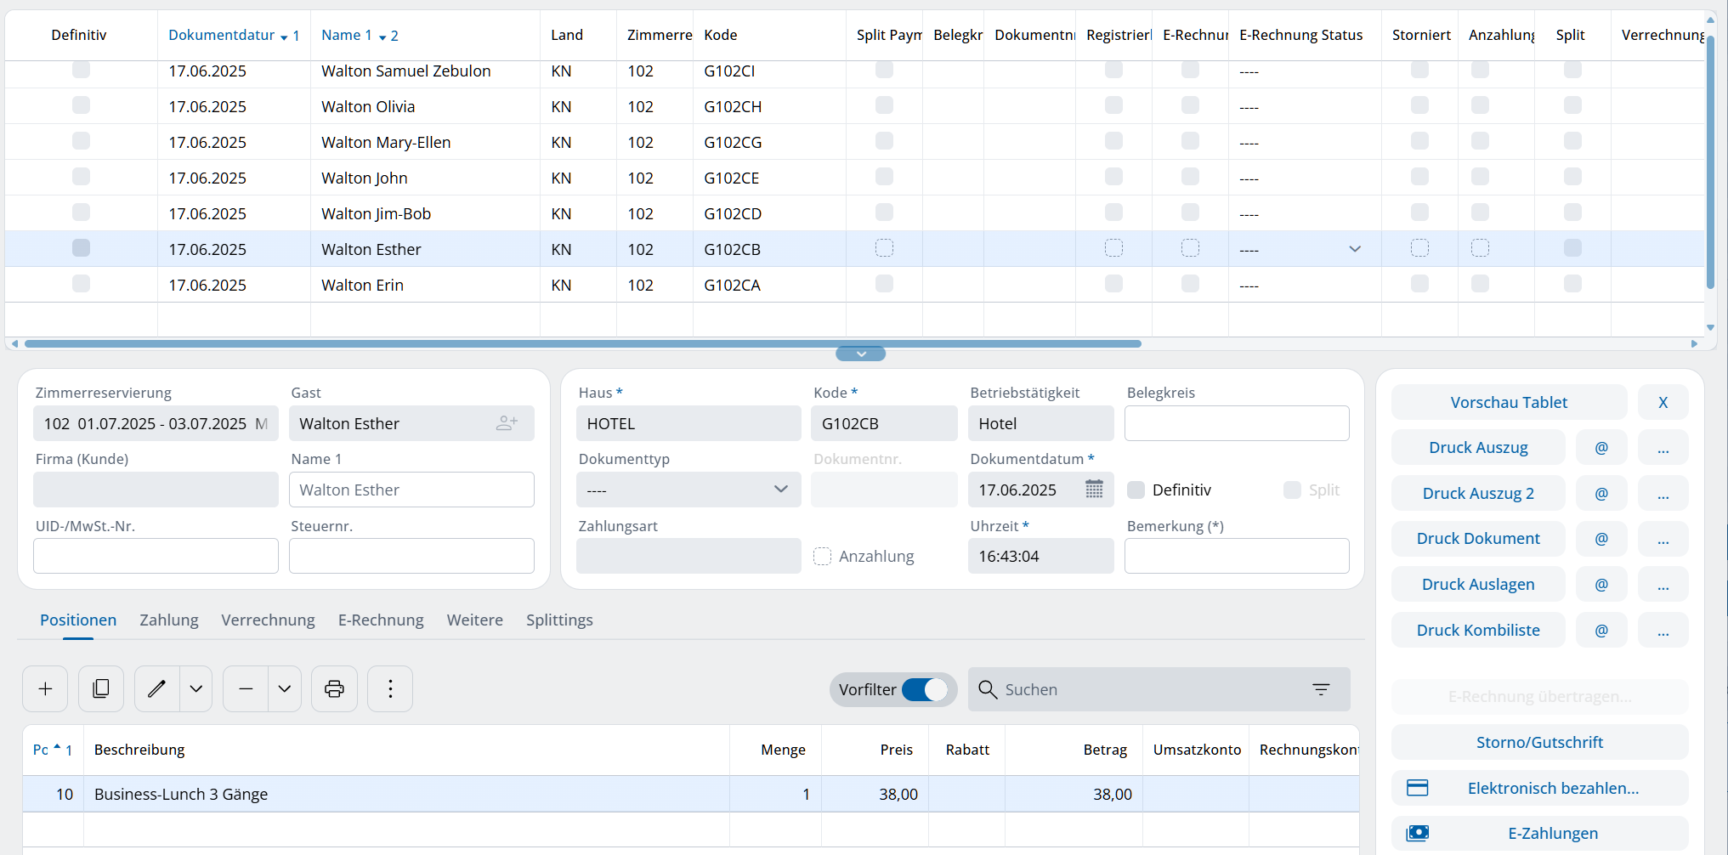Enable the Anzahlung checkbox
Image resolution: width=1728 pixels, height=855 pixels.
pos(822,557)
